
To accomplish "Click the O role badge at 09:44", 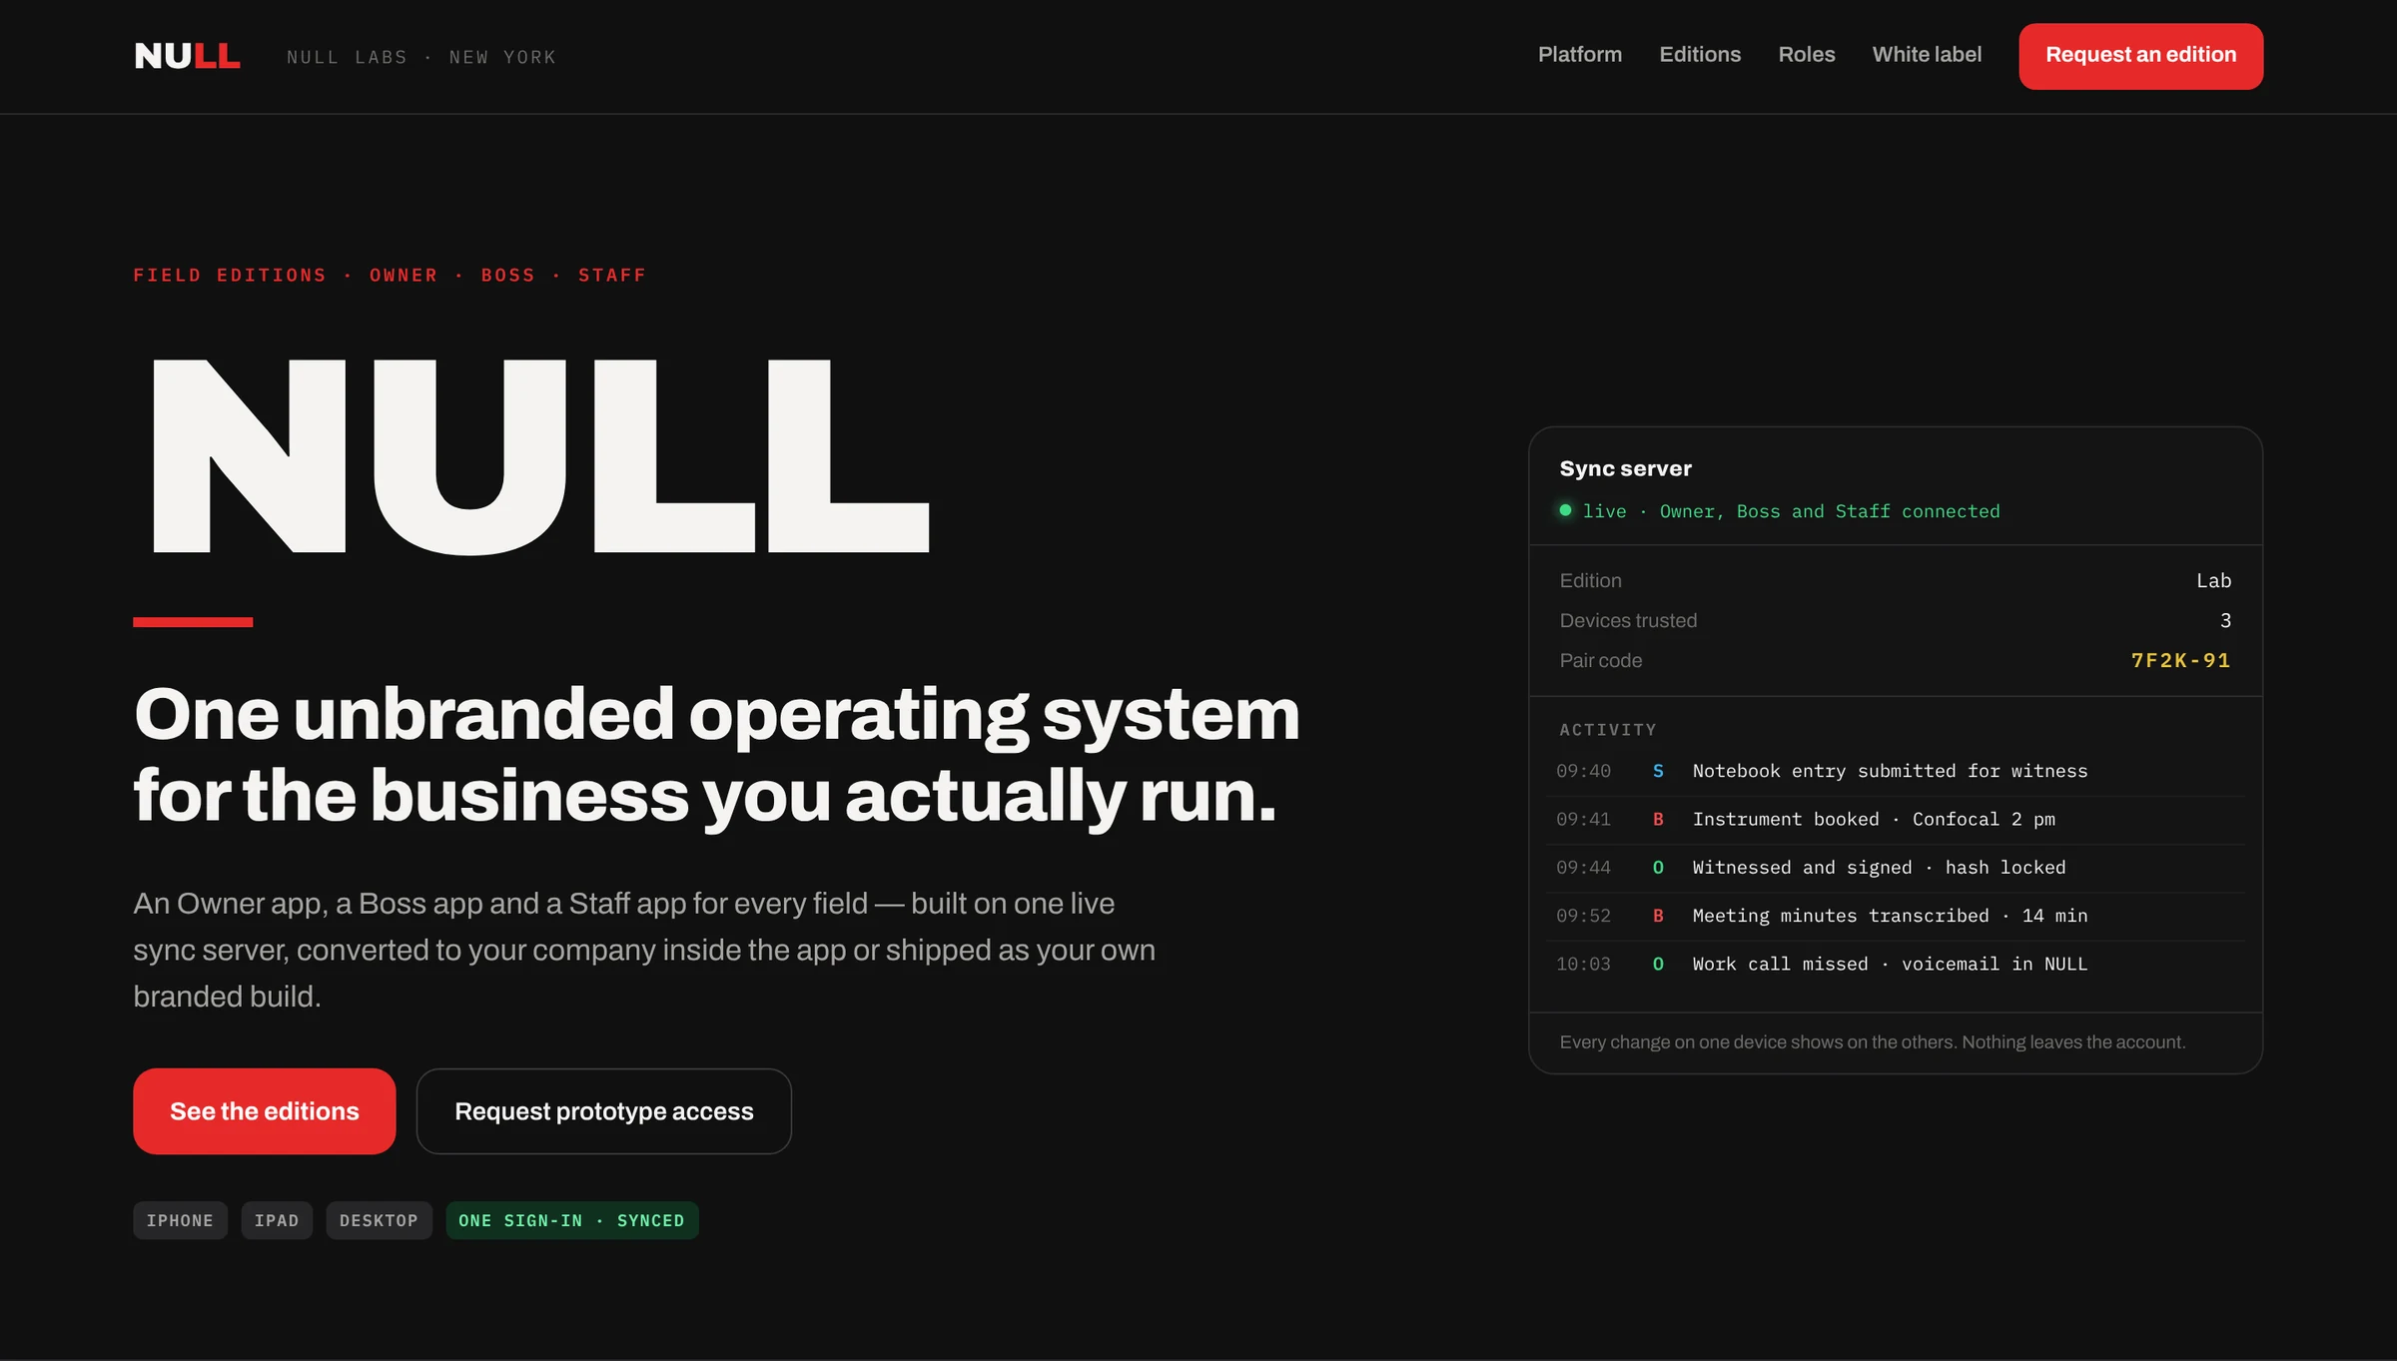I will (x=1658, y=868).
